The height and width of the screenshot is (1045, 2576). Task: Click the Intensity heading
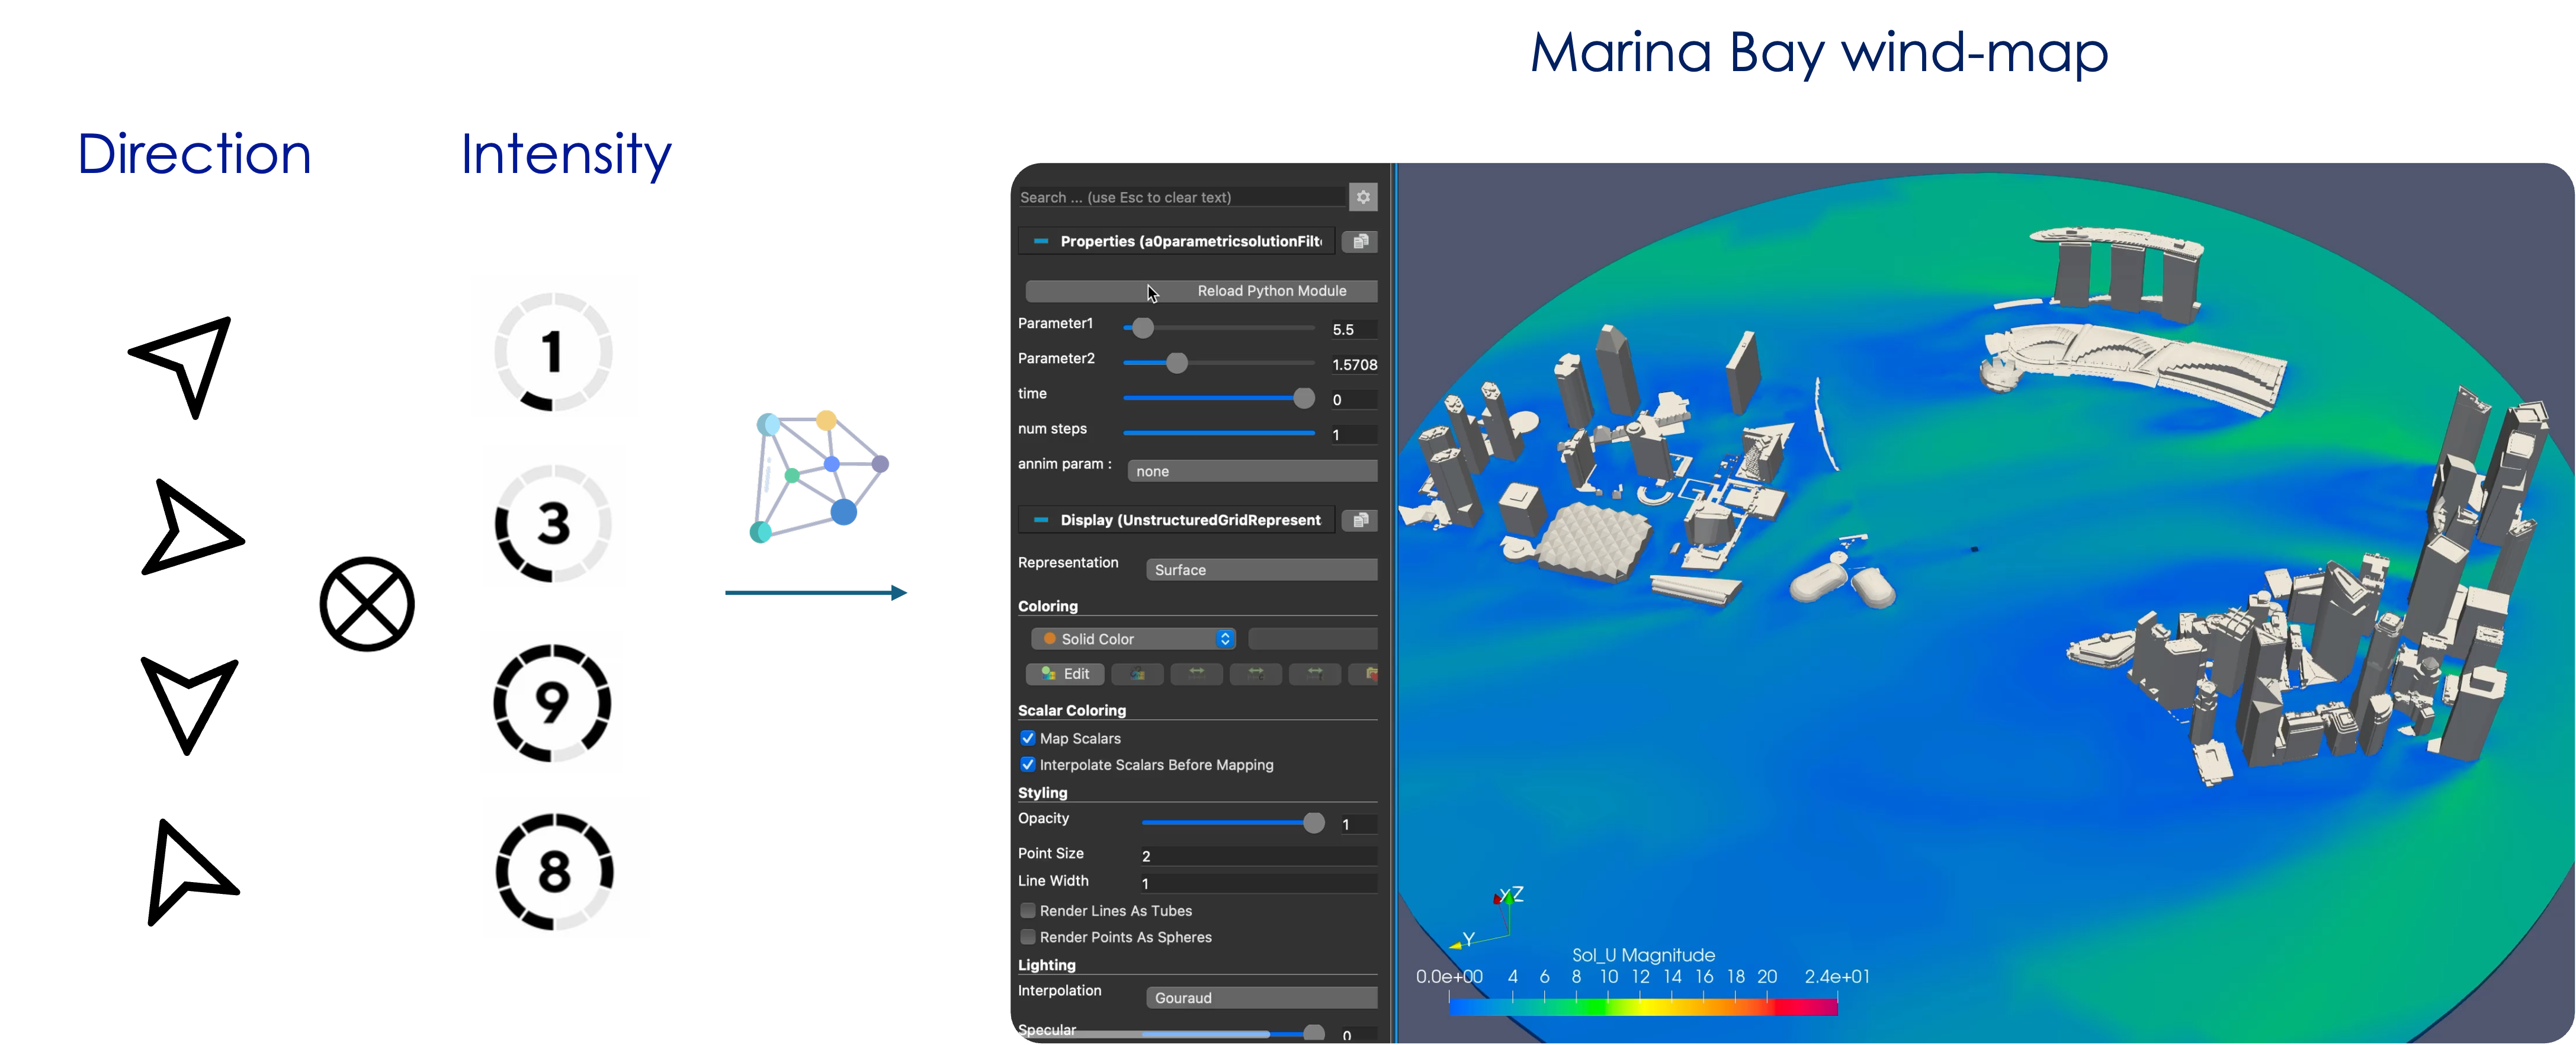point(566,155)
